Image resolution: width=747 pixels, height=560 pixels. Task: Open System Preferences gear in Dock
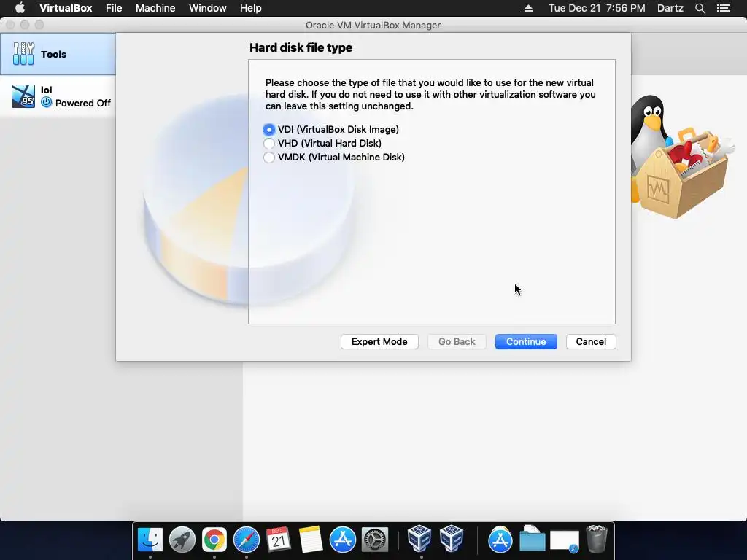(x=375, y=540)
